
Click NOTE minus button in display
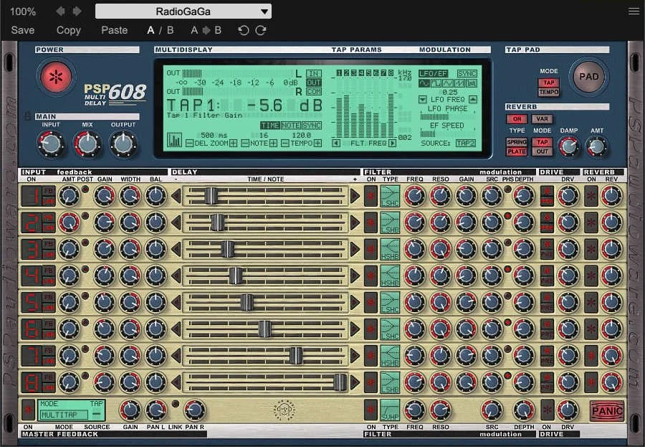coord(245,143)
